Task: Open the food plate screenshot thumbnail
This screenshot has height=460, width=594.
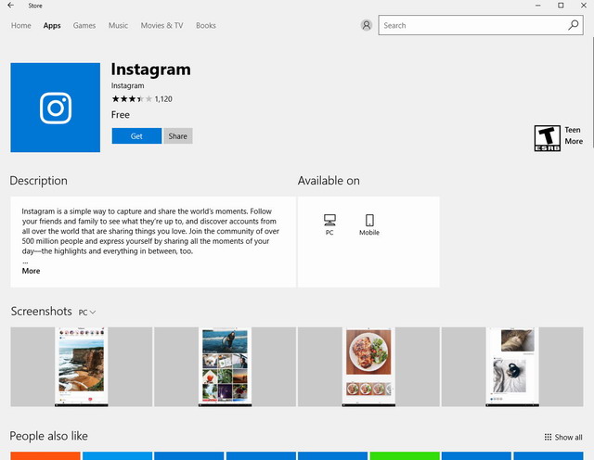Action: pos(368,366)
